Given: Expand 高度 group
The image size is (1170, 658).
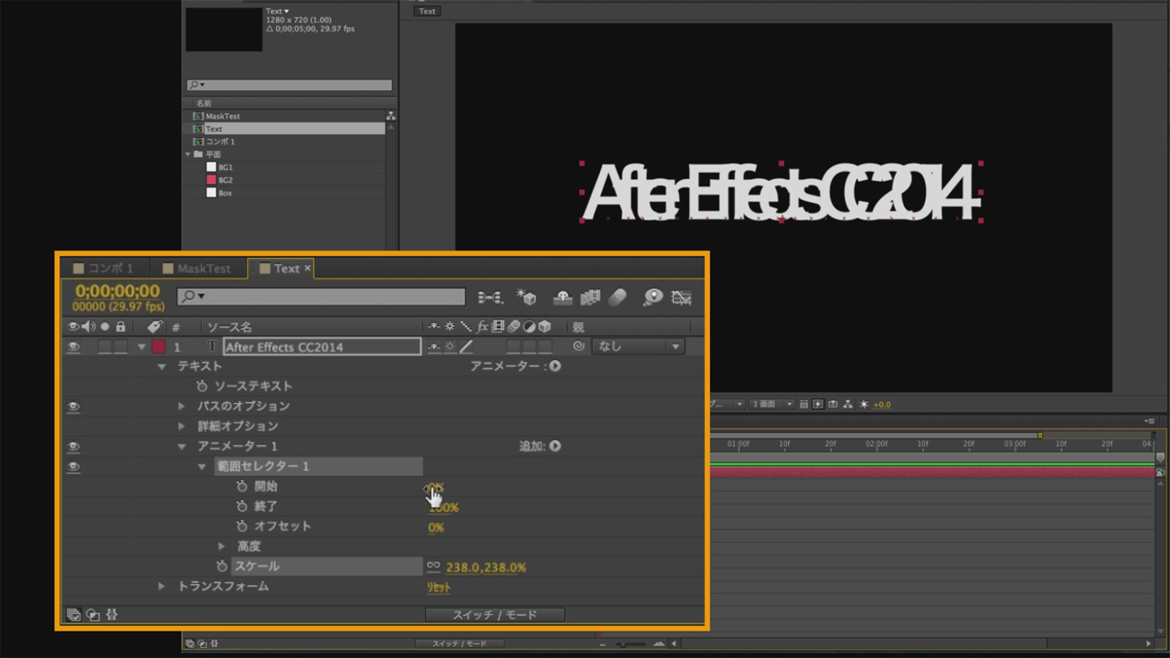Looking at the screenshot, I should coord(221,547).
